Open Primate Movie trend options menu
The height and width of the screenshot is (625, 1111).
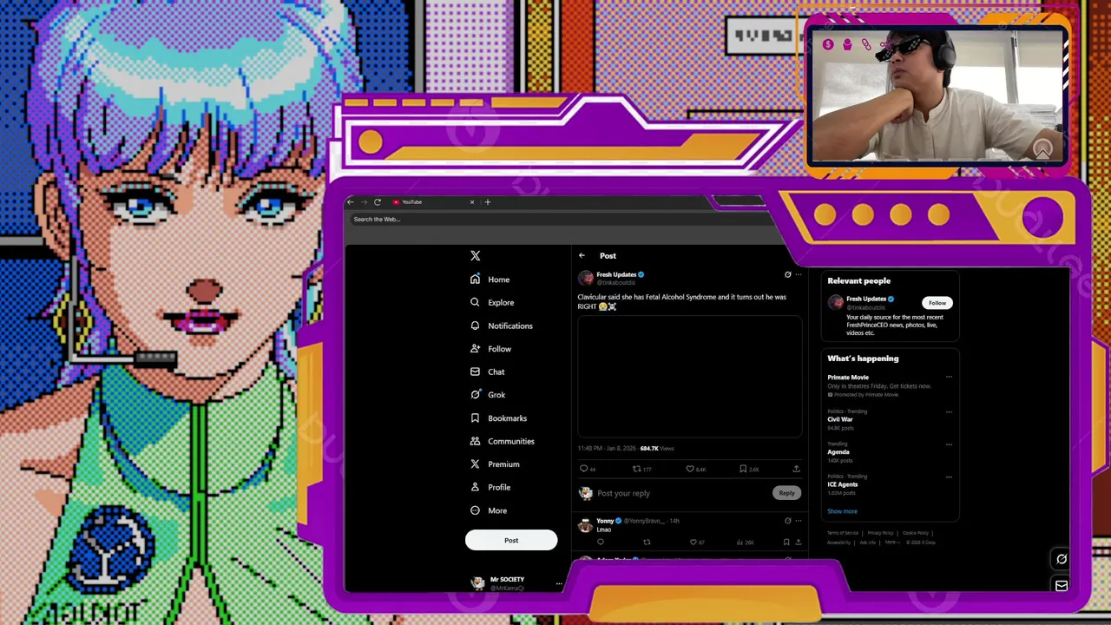(x=949, y=377)
